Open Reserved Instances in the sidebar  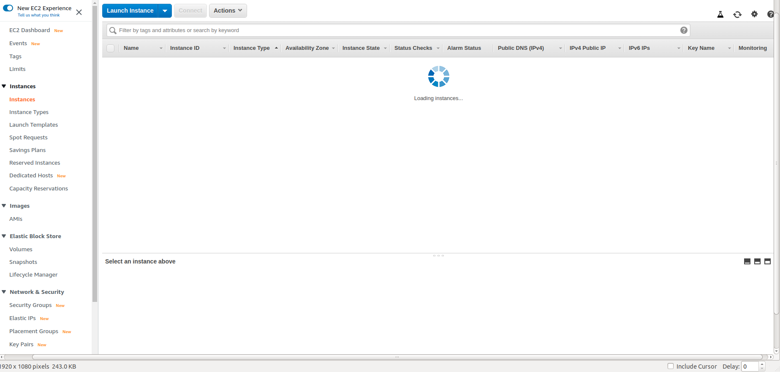pos(35,163)
